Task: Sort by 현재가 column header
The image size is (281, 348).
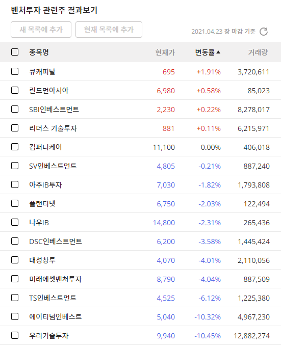Action: click(x=165, y=52)
